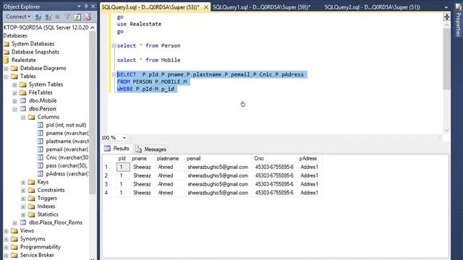Viewport: 463px width, 260px height.
Task: Switch to the SQLQuery2.sql tab
Action: point(372,7)
